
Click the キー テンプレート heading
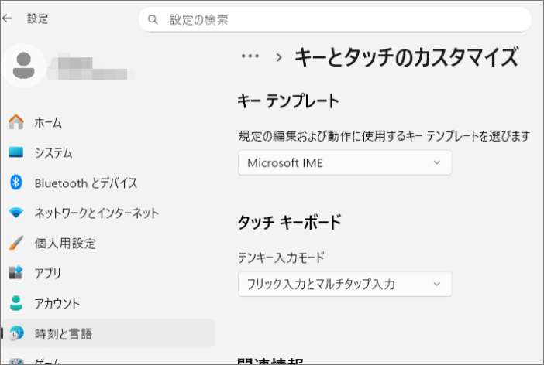click(x=288, y=101)
